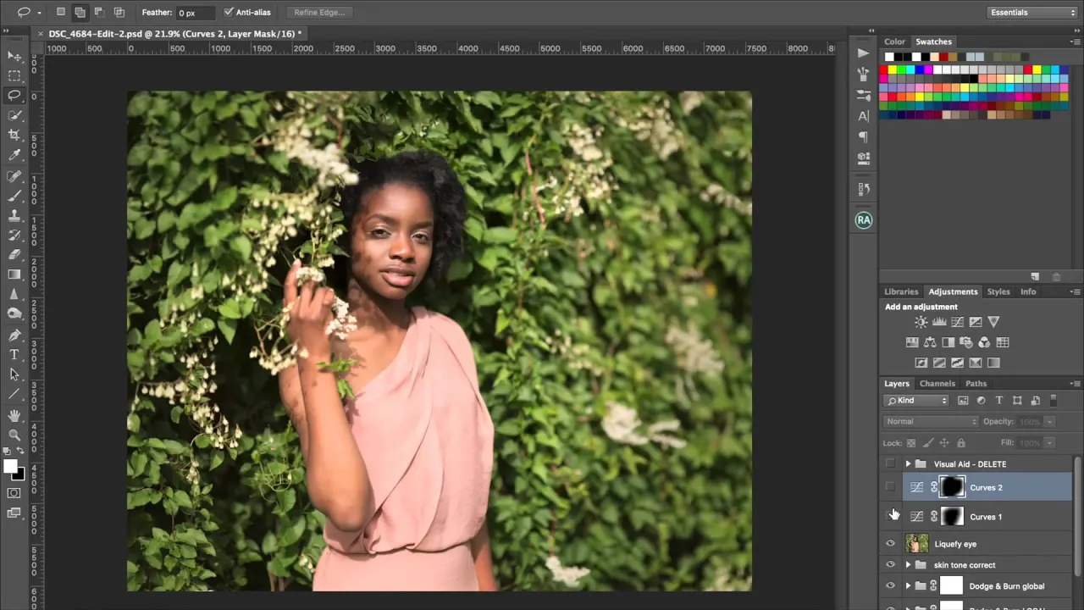
Task: Select the Quick Selection tool
Action: click(14, 115)
